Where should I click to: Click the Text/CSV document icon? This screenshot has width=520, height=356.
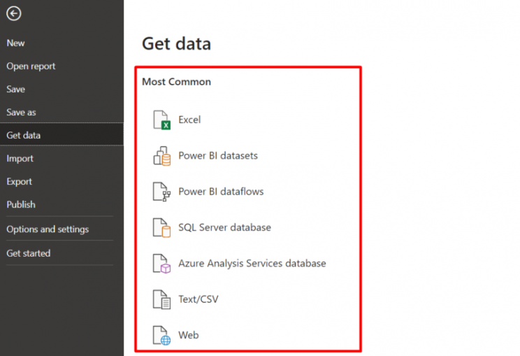(x=161, y=300)
